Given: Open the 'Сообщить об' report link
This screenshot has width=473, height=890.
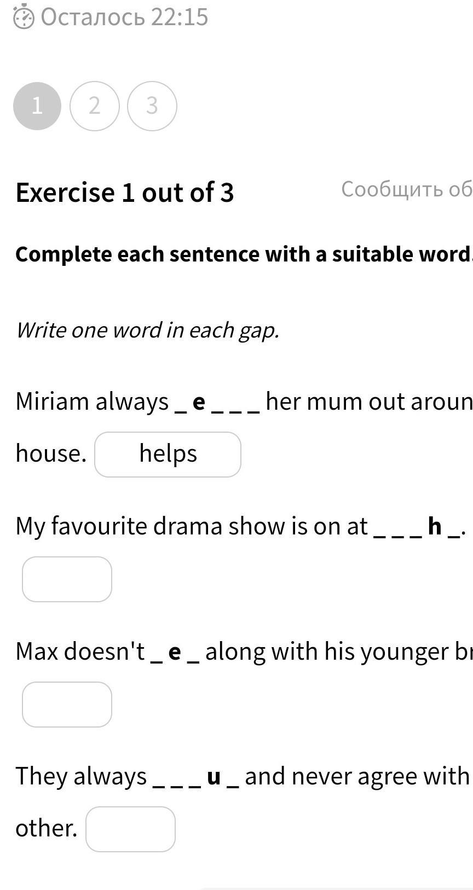Looking at the screenshot, I should tap(406, 189).
